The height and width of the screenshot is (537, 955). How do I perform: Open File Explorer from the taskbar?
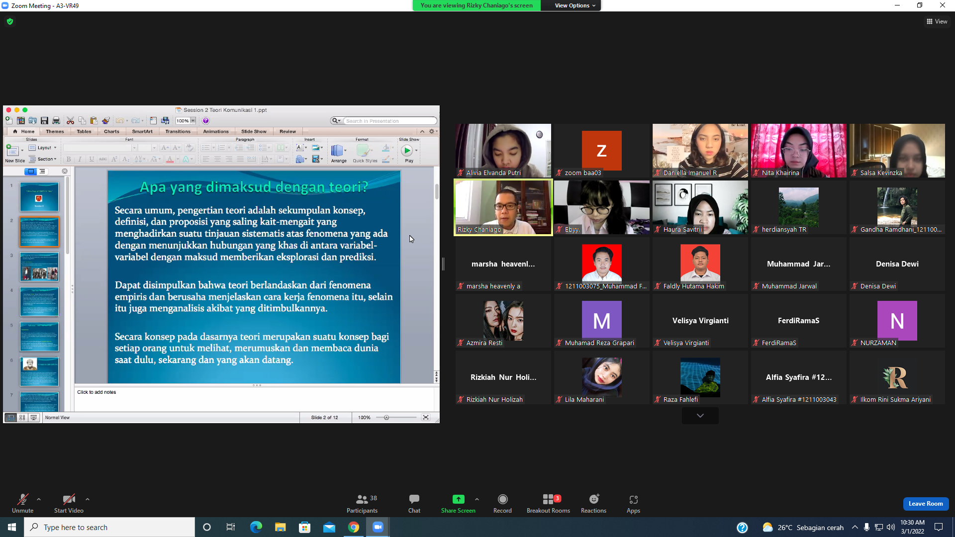point(281,527)
